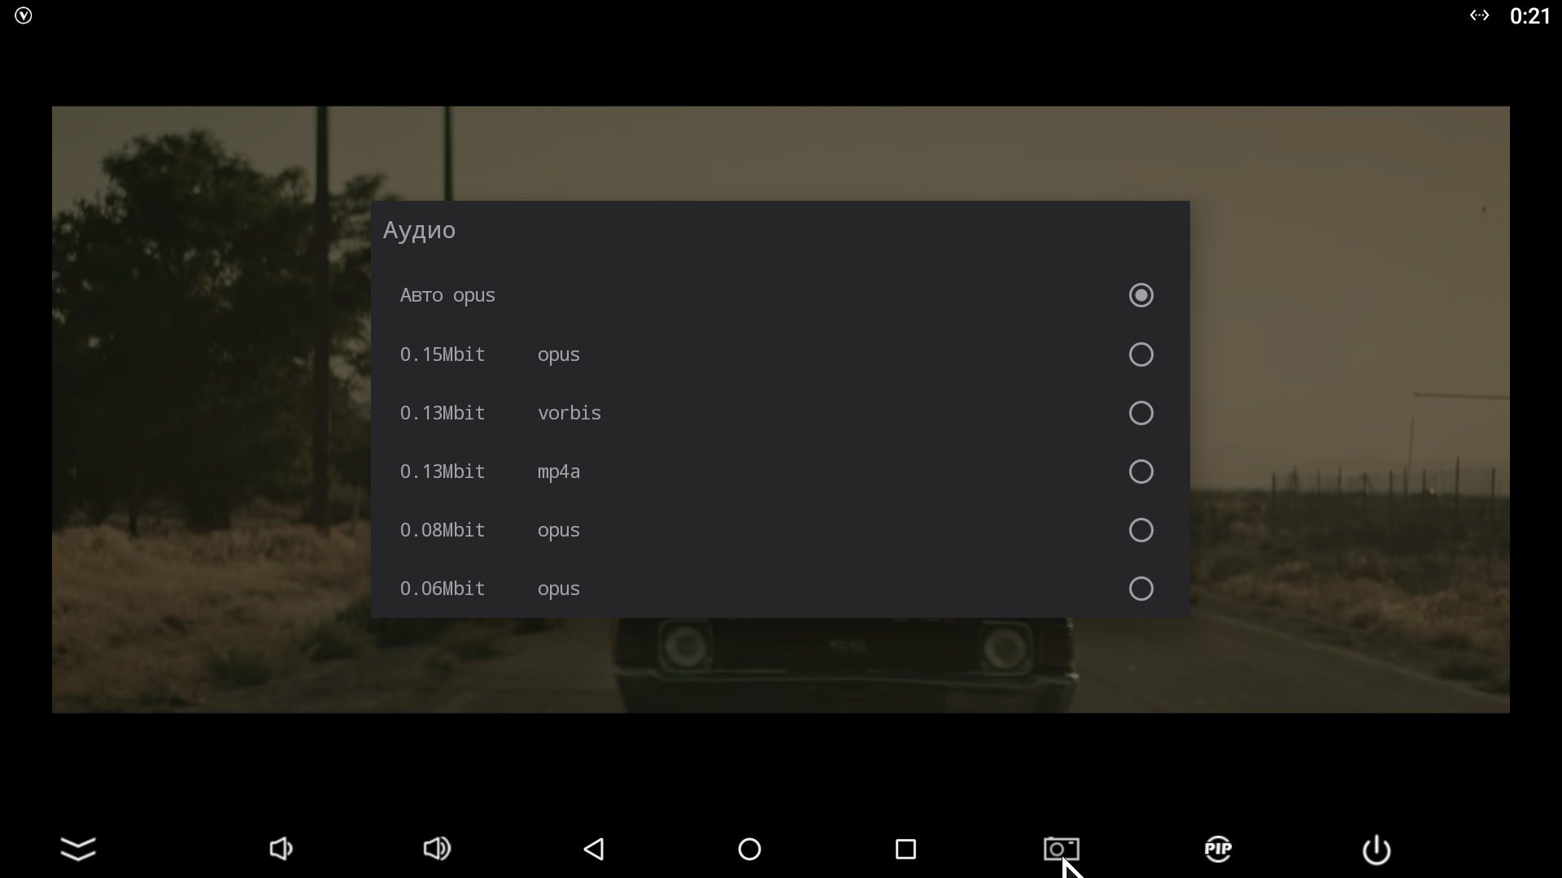Screen dimensions: 1562x878
Task: Tap the circular Home navigation icon
Action: (749, 849)
